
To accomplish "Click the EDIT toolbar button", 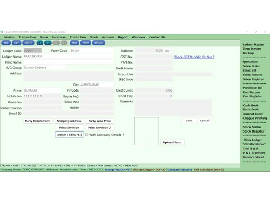I will 16,43.
